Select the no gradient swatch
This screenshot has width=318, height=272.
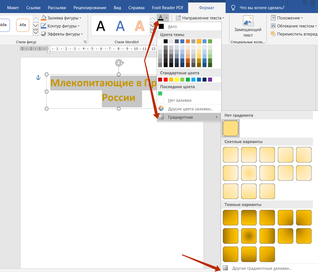231,128
